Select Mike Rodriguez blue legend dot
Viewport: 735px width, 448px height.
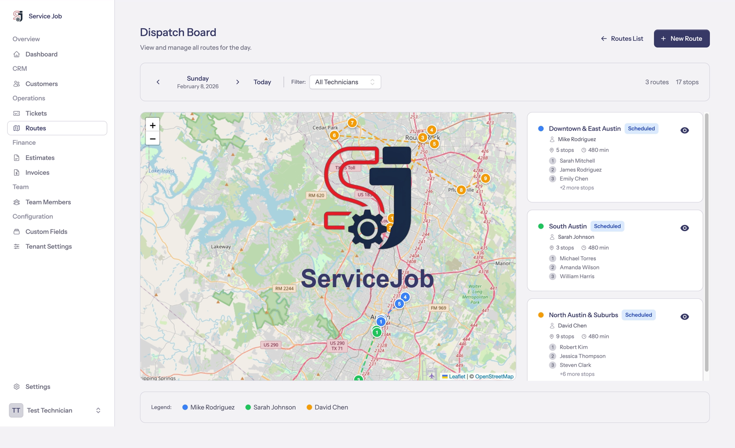click(x=184, y=407)
